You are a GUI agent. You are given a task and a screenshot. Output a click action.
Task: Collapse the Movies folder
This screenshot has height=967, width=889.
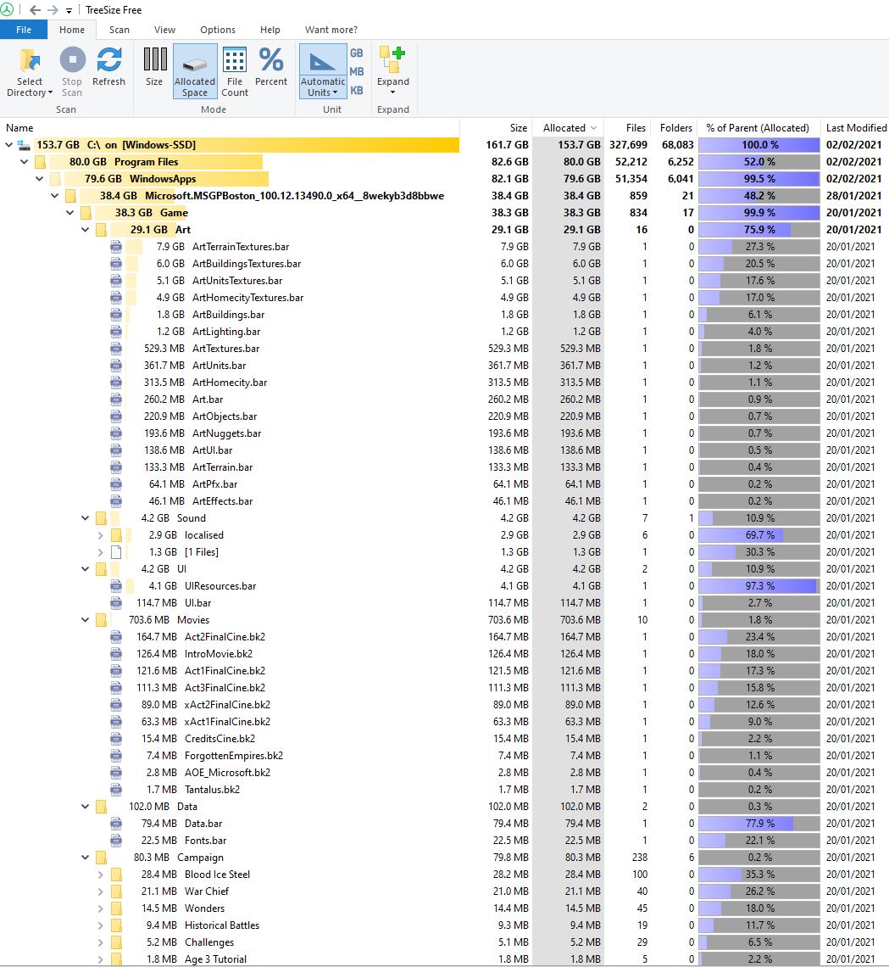[85, 620]
